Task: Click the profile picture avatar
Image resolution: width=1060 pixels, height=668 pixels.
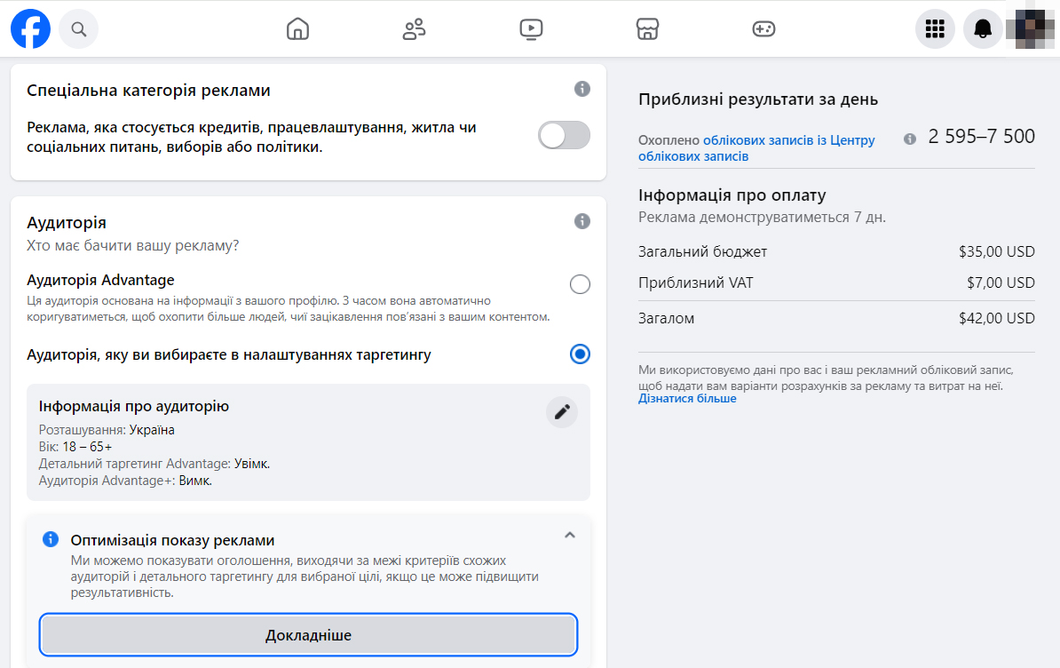Action: (1031, 28)
